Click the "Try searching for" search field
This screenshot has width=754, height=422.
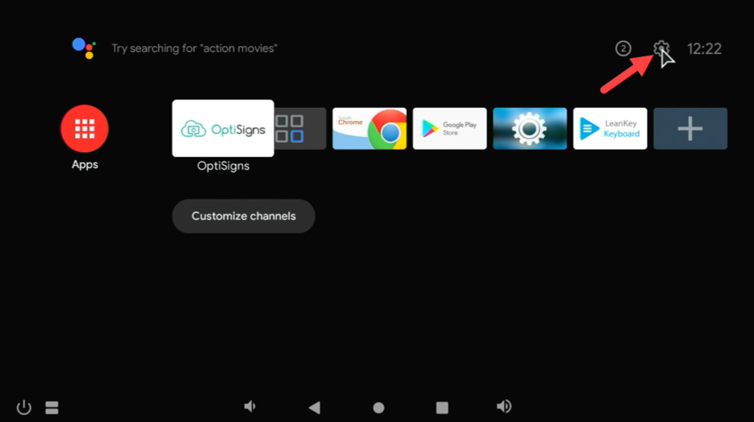coord(194,48)
